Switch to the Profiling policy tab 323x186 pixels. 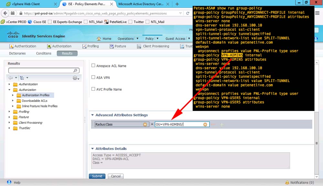coord(91,46)
